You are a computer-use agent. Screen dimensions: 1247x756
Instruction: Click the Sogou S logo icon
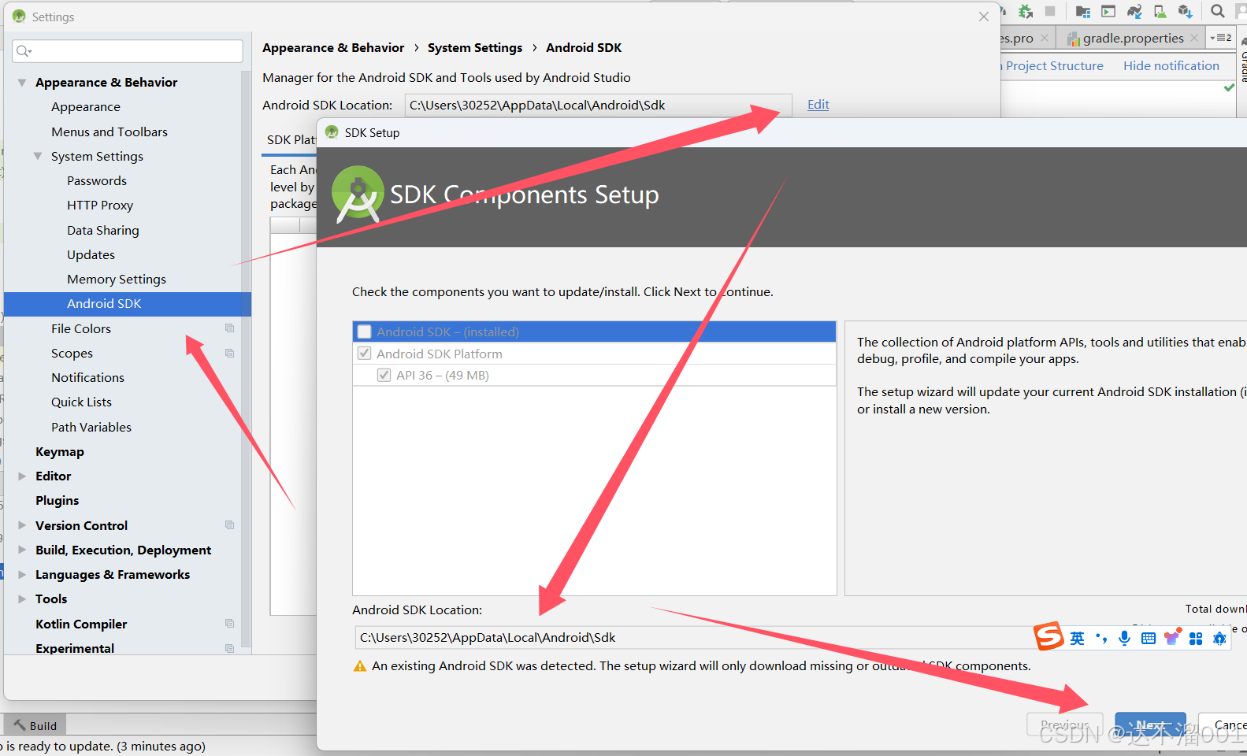(x=1049, y=636)
